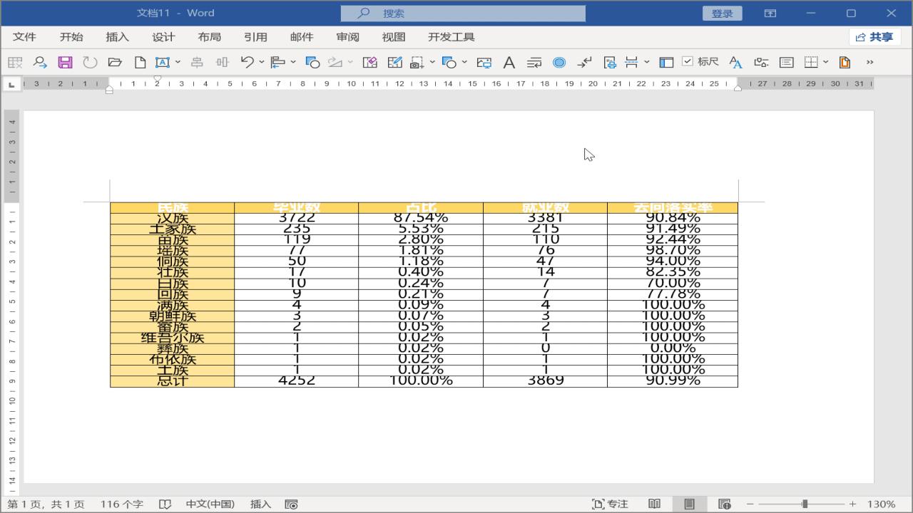Open the page break dropdown arrow
The image size is (913, 513).
[x=646, y=63]
